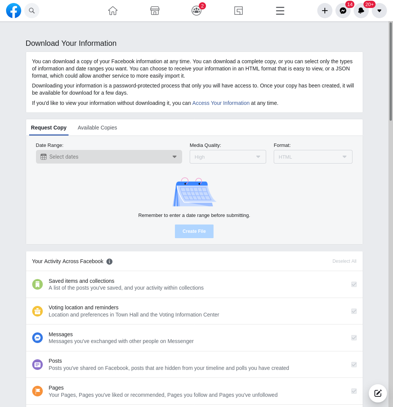Open the search magnifier icon
This screenshot has width=393, height=407.
(32, 11)
